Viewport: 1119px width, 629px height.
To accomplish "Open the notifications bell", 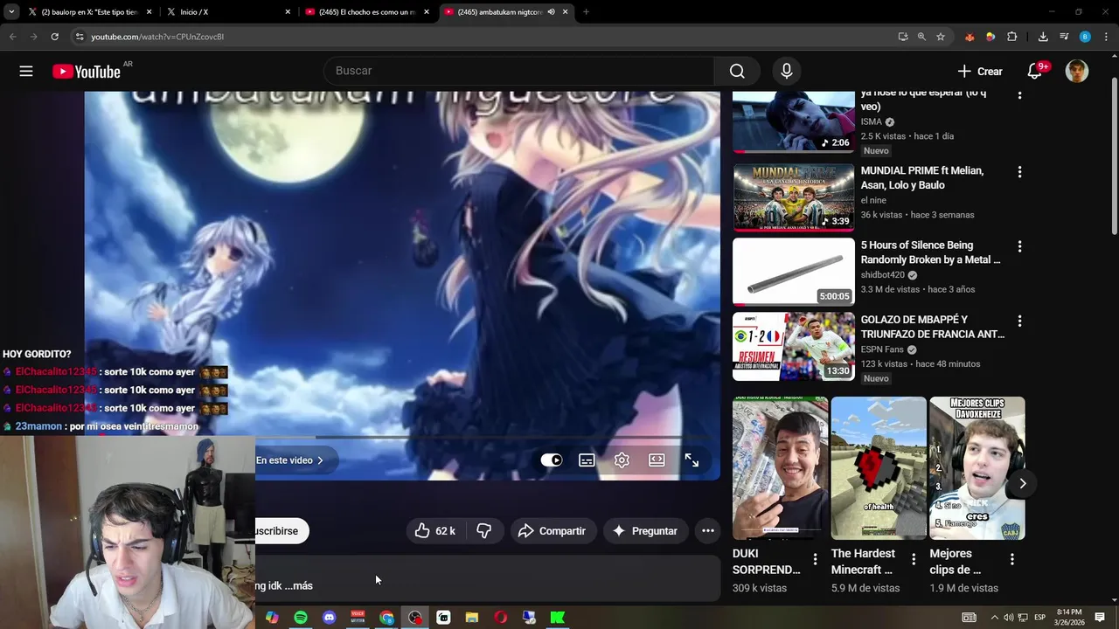I will [1034, 72].
